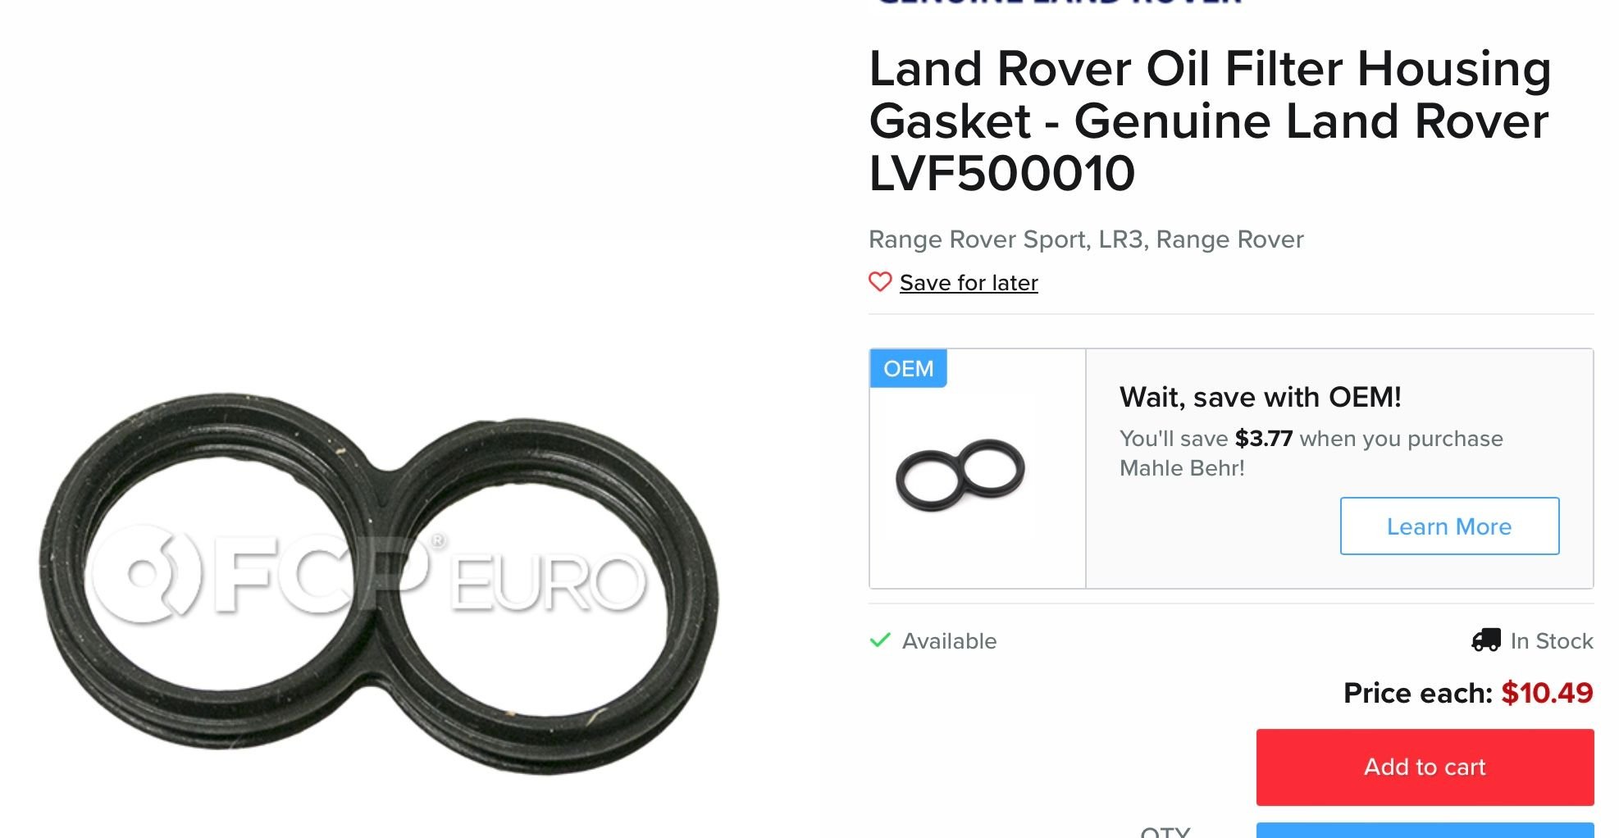Click the main gasket product image
The width and height of the screenshot is (1619, 838).
click(379, 582)
